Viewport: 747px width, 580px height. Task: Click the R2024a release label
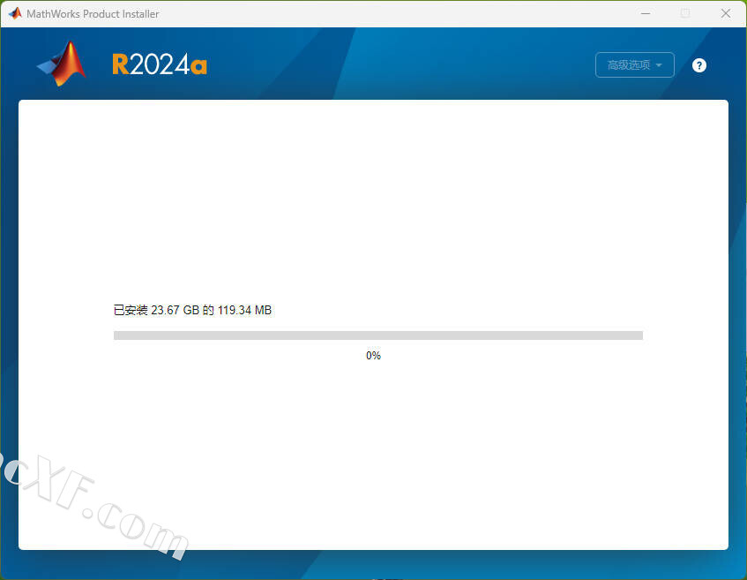pyautogui.click(x=160, y=64)
